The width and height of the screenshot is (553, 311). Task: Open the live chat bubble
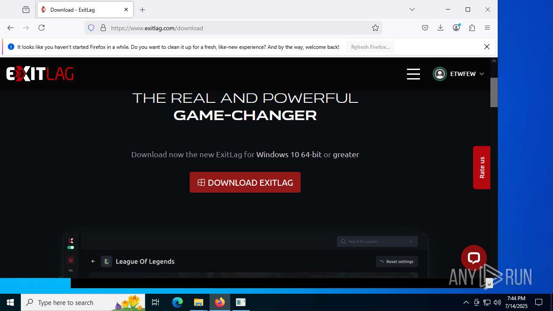pos(474,258)
